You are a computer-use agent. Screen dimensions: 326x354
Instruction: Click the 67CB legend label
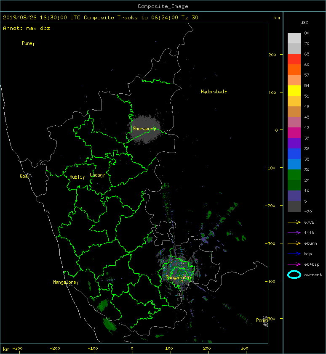click(x=309, y=222)
